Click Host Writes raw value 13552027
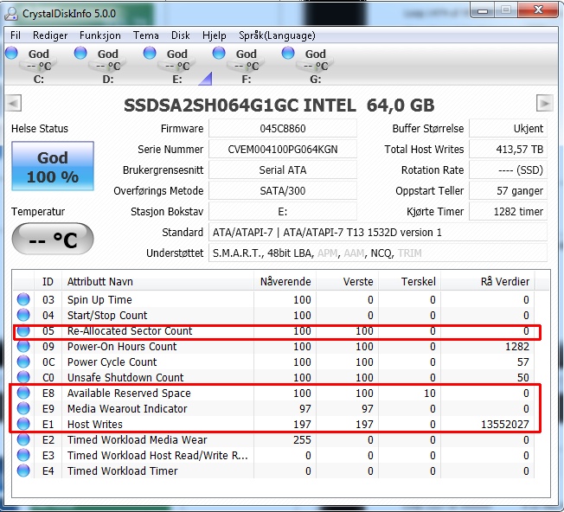564x512 pixels. coord(505,425)
